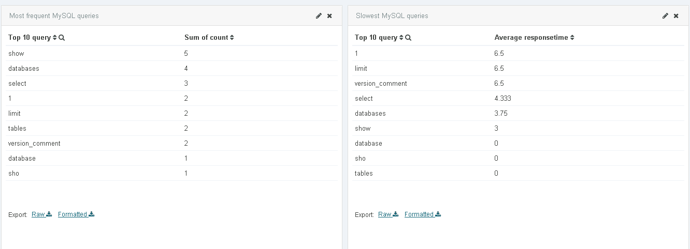690x249 pixels.
Task: Click 'limit' row in slowest queries table
Action: click(x=361, y=69)
